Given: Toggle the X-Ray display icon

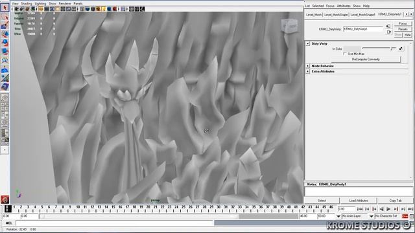Looking at the screenshot, I should coord(131,9).
